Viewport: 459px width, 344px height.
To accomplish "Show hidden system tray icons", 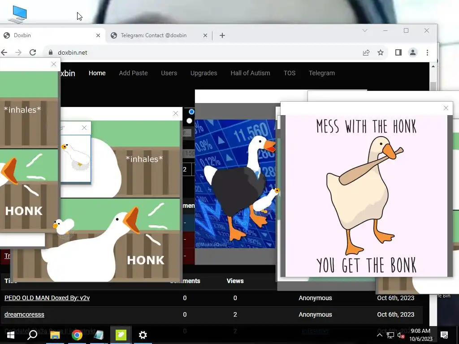I will tap(379, 335).
